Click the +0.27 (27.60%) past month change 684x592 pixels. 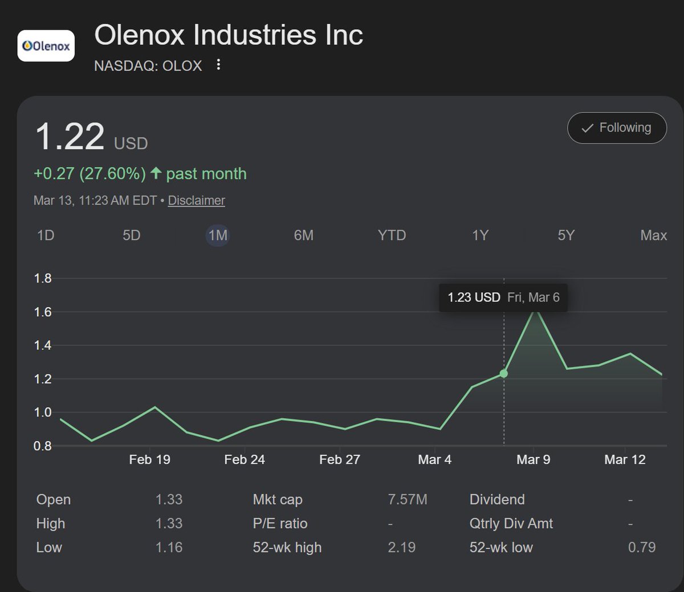140,174
